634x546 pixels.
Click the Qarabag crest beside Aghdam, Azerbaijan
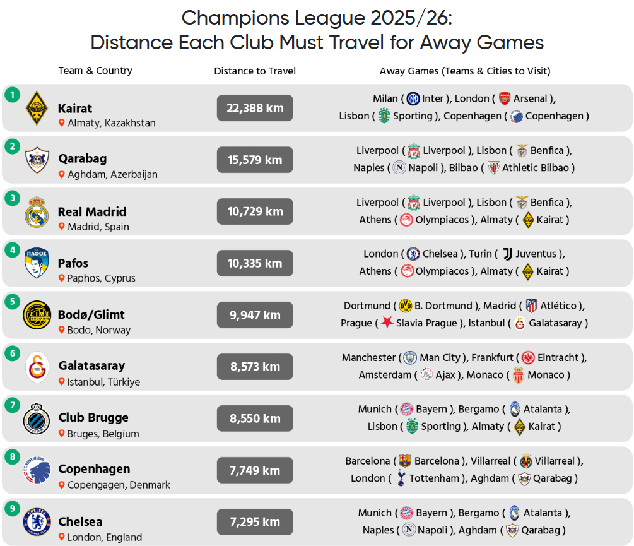[37, 160]
